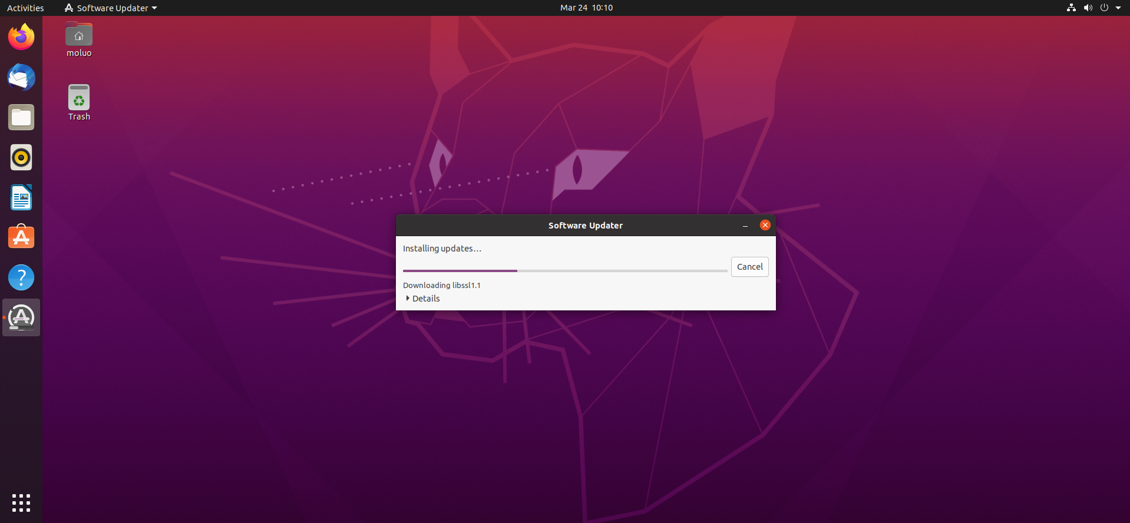Image resolution: width=1130 pixels, height=523 pixels.
Task: Open the moluo home folder icon
Action: pos(79,39)
